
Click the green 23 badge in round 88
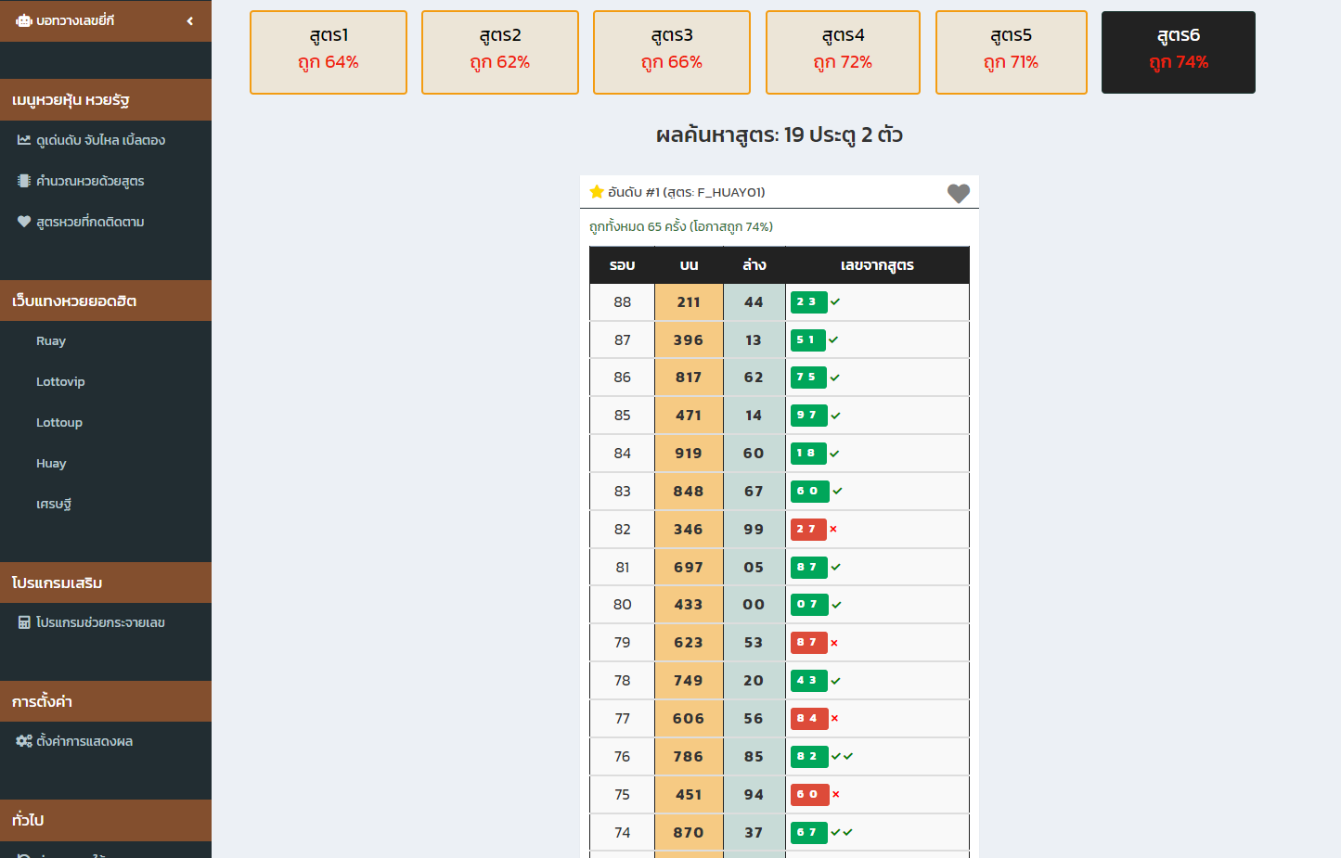pos(808,302)
